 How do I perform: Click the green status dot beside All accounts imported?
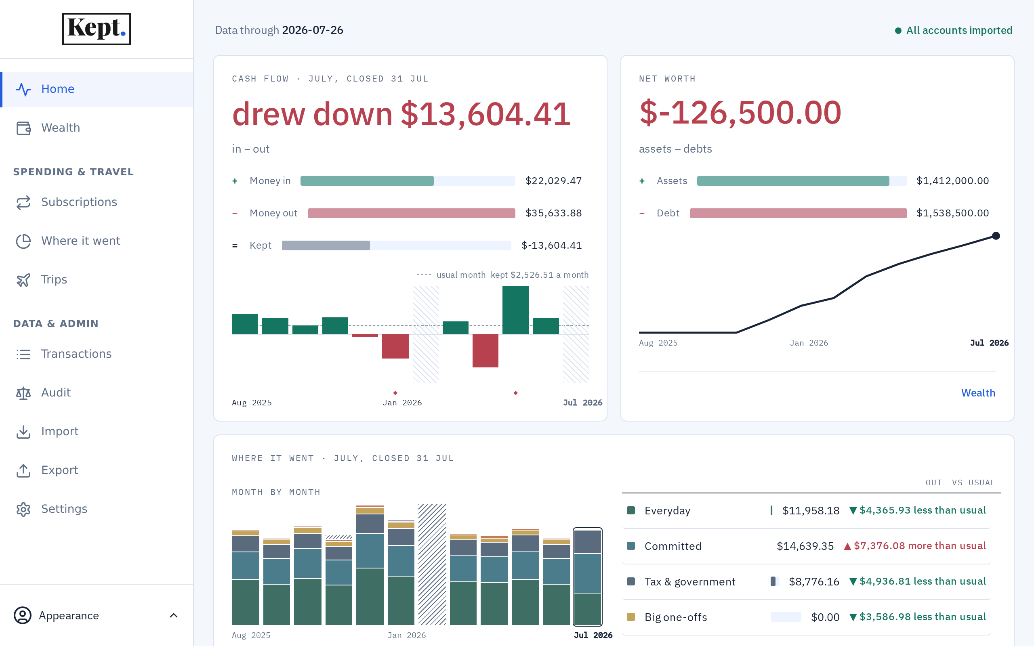[x=898, y=31]
